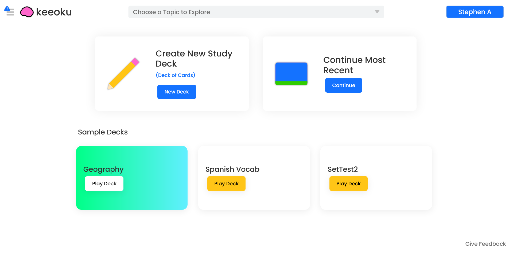Play the SetTest2 deck
Viewport: 513px width, 254px height.
click(x=348, y=184)
